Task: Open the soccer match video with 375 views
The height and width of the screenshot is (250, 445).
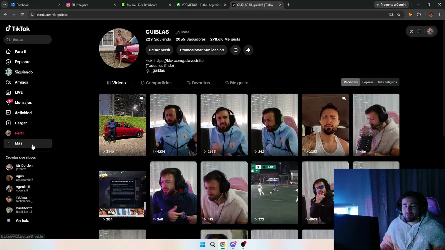Action: tap(275, 193)
